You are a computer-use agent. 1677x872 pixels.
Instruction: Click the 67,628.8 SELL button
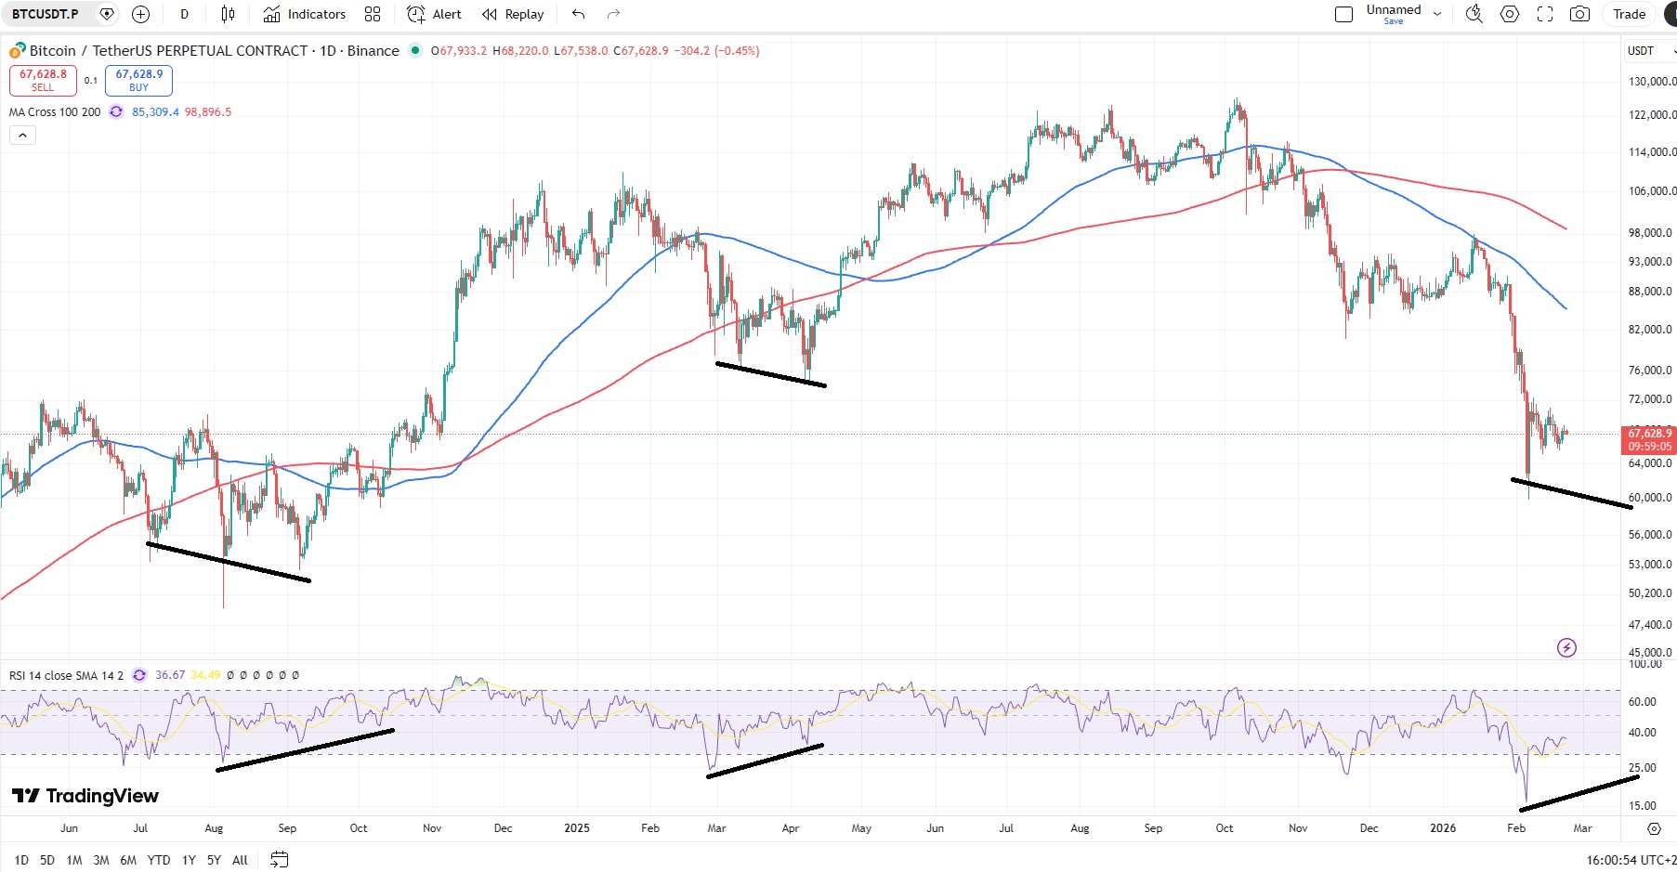(x=43, y=80)
